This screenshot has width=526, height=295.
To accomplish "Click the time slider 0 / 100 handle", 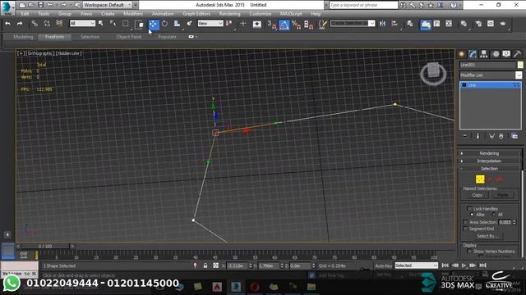I will pos(45,246).
